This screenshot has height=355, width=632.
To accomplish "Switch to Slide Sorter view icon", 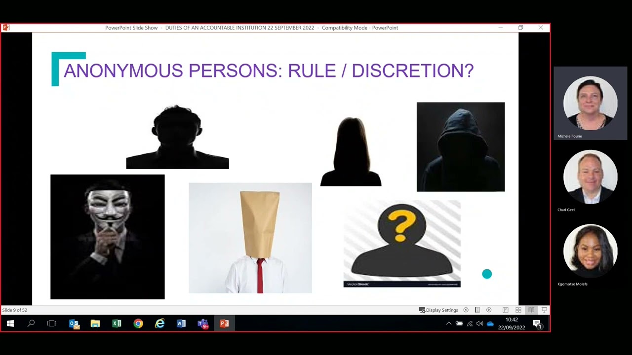I will [x=518, y=310].
